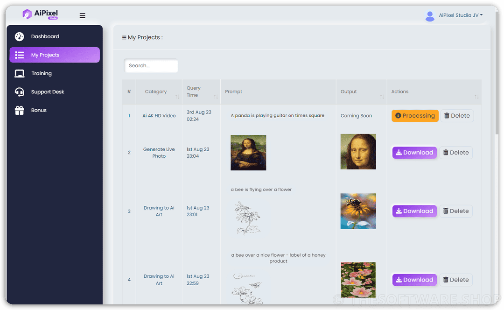504x310 pixels.
Task: Open the pink flowers output thumbnail
Action: pos(358,280)
